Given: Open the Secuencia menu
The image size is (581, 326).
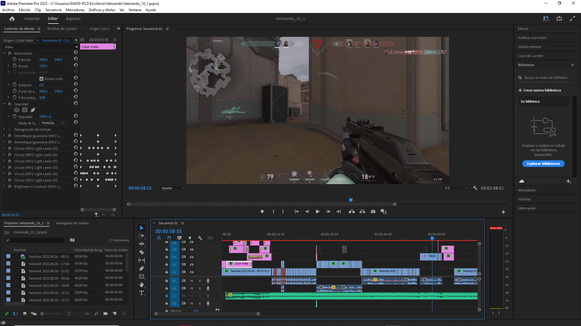Looking at the screenshot, I should pyautogui.click(x=53, y=10).
